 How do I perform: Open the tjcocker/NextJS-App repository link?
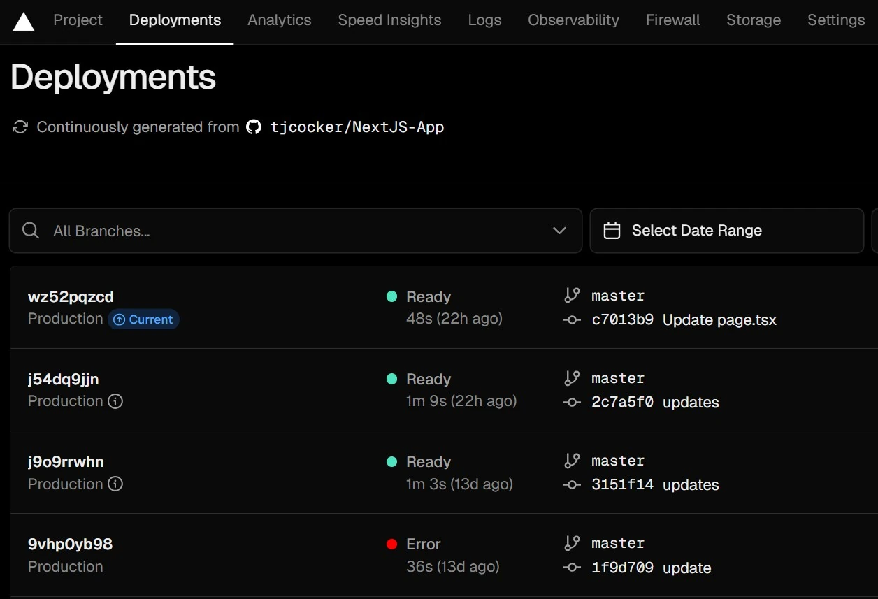coord(357,127)
